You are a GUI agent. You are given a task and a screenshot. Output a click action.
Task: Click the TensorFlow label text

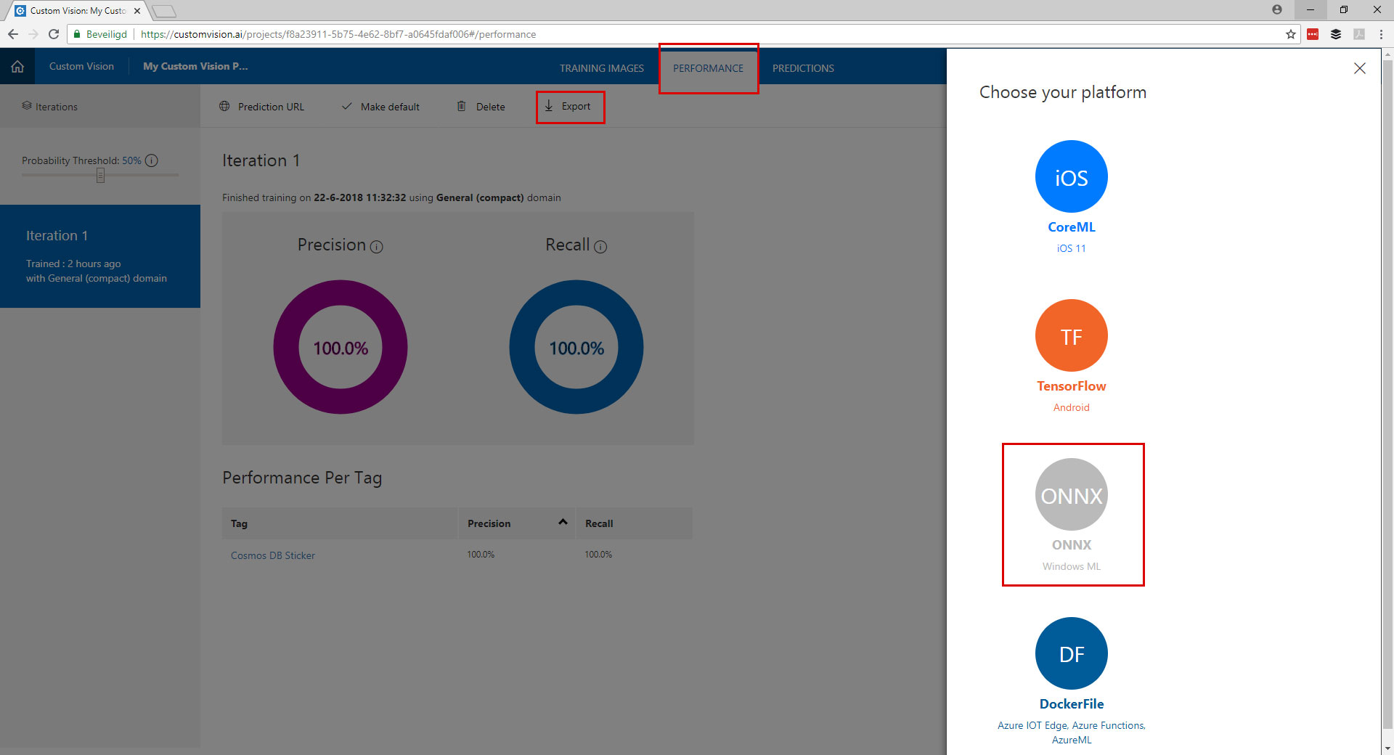(1072, 386)
